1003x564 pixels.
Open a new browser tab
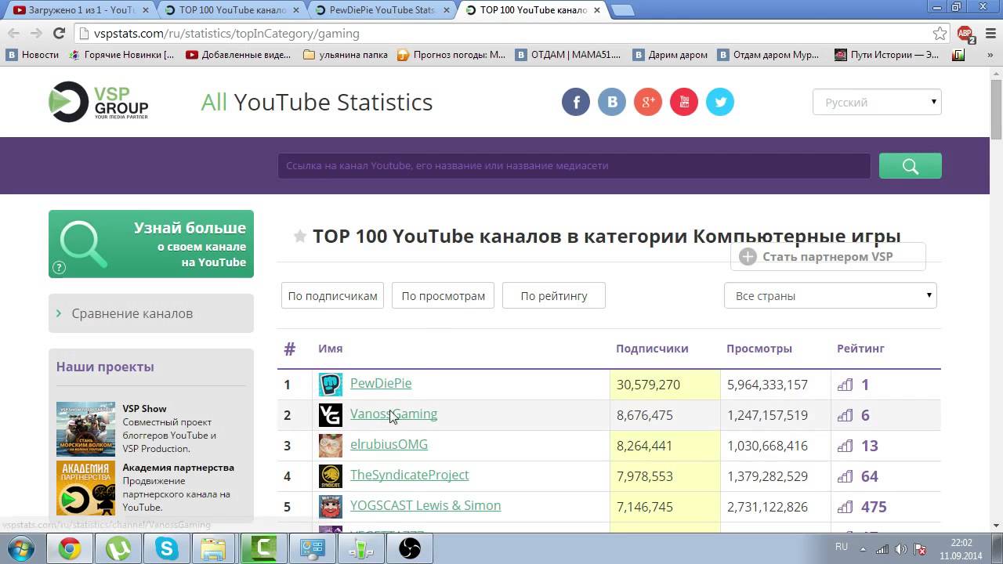click(621, 10)
